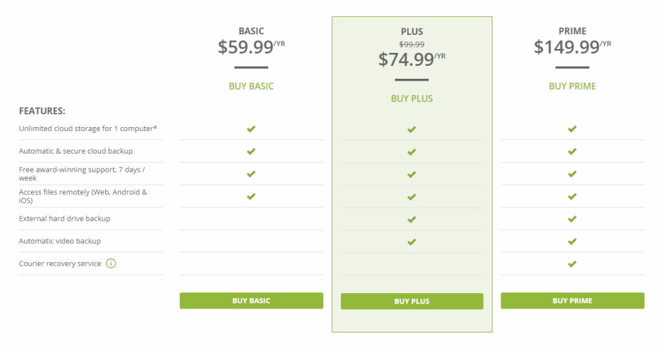Click the Courier recovery service feature label
Viewport: 662px width, 346px height.
pyautogui.click(x=60, y=263)
